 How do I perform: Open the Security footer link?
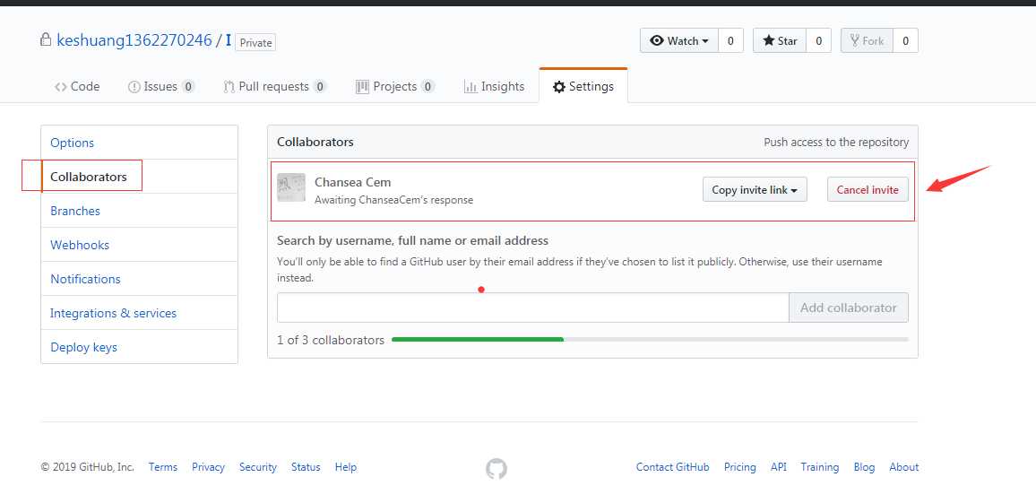[x=258, y=467]
